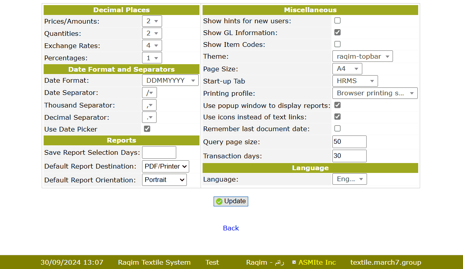Click the green checkmark Update button
Image resolution: width=463 pixels, height=269 pixels.
coord(231,201)
